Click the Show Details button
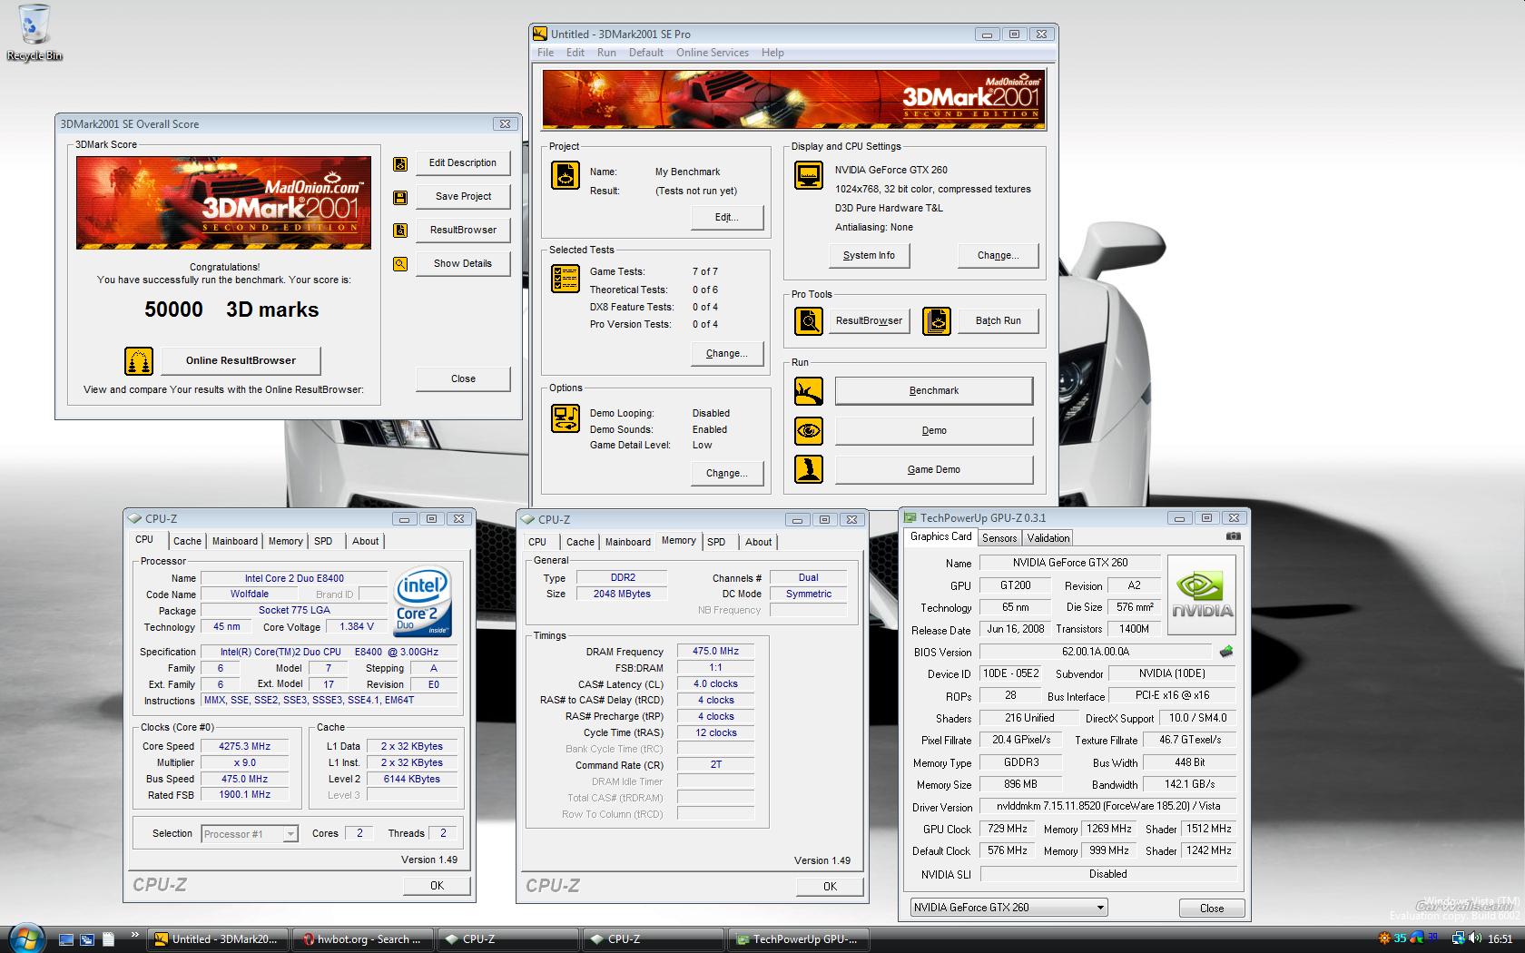The height and width of the screenshot is (953, 1525). pyautogui.click(x=463, y=264)
